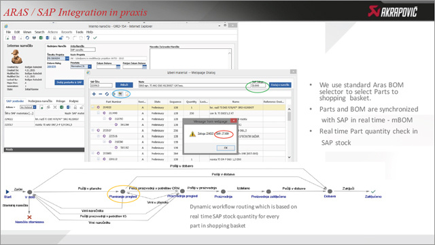
Task: Select the Dobava workflow node
Action: click(x=330, y=191)
